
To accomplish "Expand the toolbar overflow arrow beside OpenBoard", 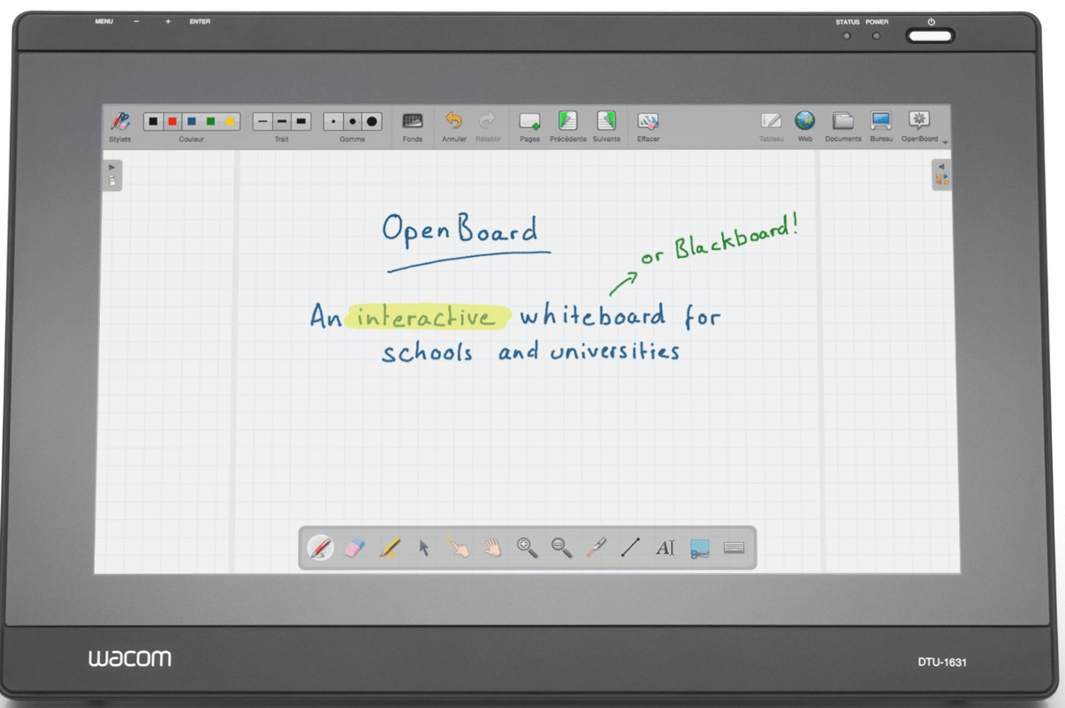I will pos(945,142).
